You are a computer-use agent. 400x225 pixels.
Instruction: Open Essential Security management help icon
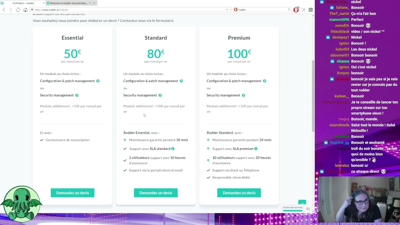[x=77, y=95]
